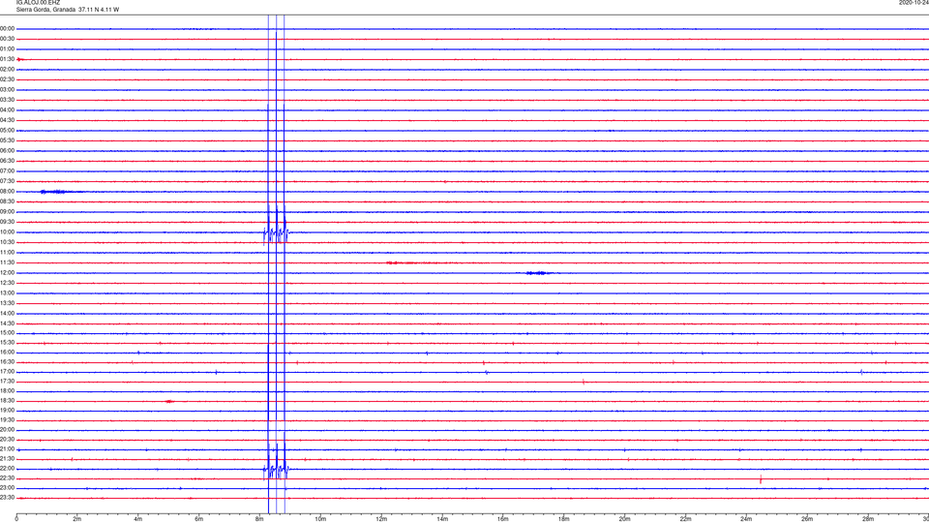Click the 10m tick label on the axis
Viewport: 929px width, 523px height.
point(320,519)
